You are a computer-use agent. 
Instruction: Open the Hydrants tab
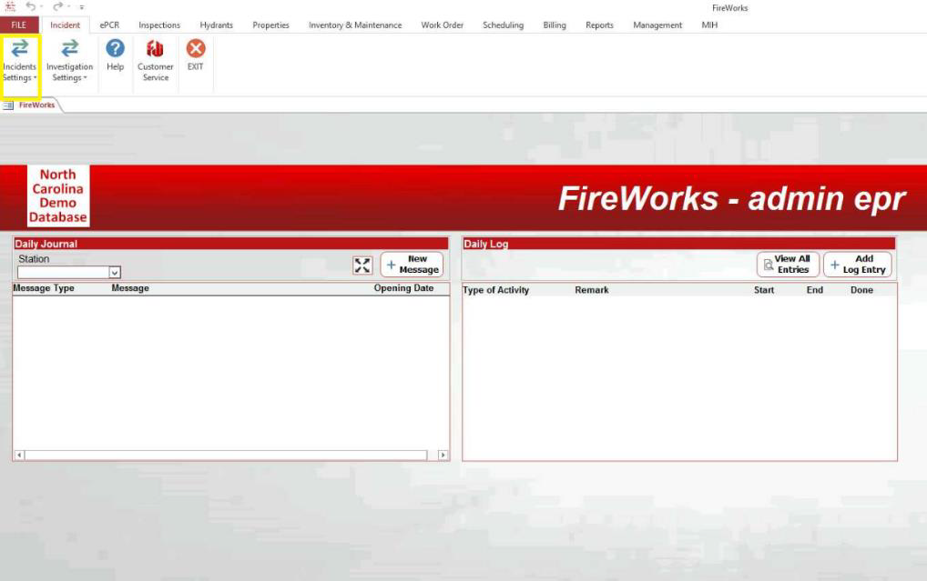217,25
